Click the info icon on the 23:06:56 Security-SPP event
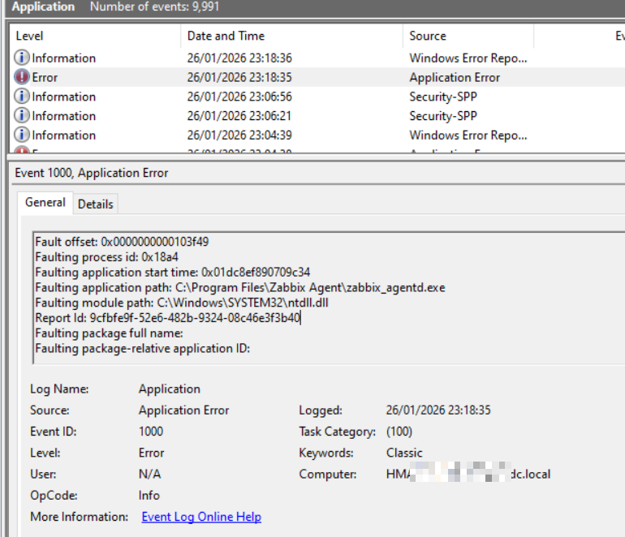This screenshot has width=625, height=537. 22,97
